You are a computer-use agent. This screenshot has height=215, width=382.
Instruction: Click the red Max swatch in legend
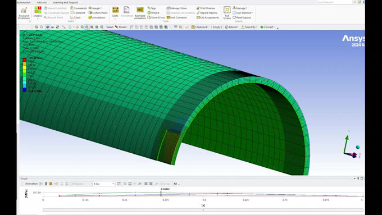(x=24, y=60)
